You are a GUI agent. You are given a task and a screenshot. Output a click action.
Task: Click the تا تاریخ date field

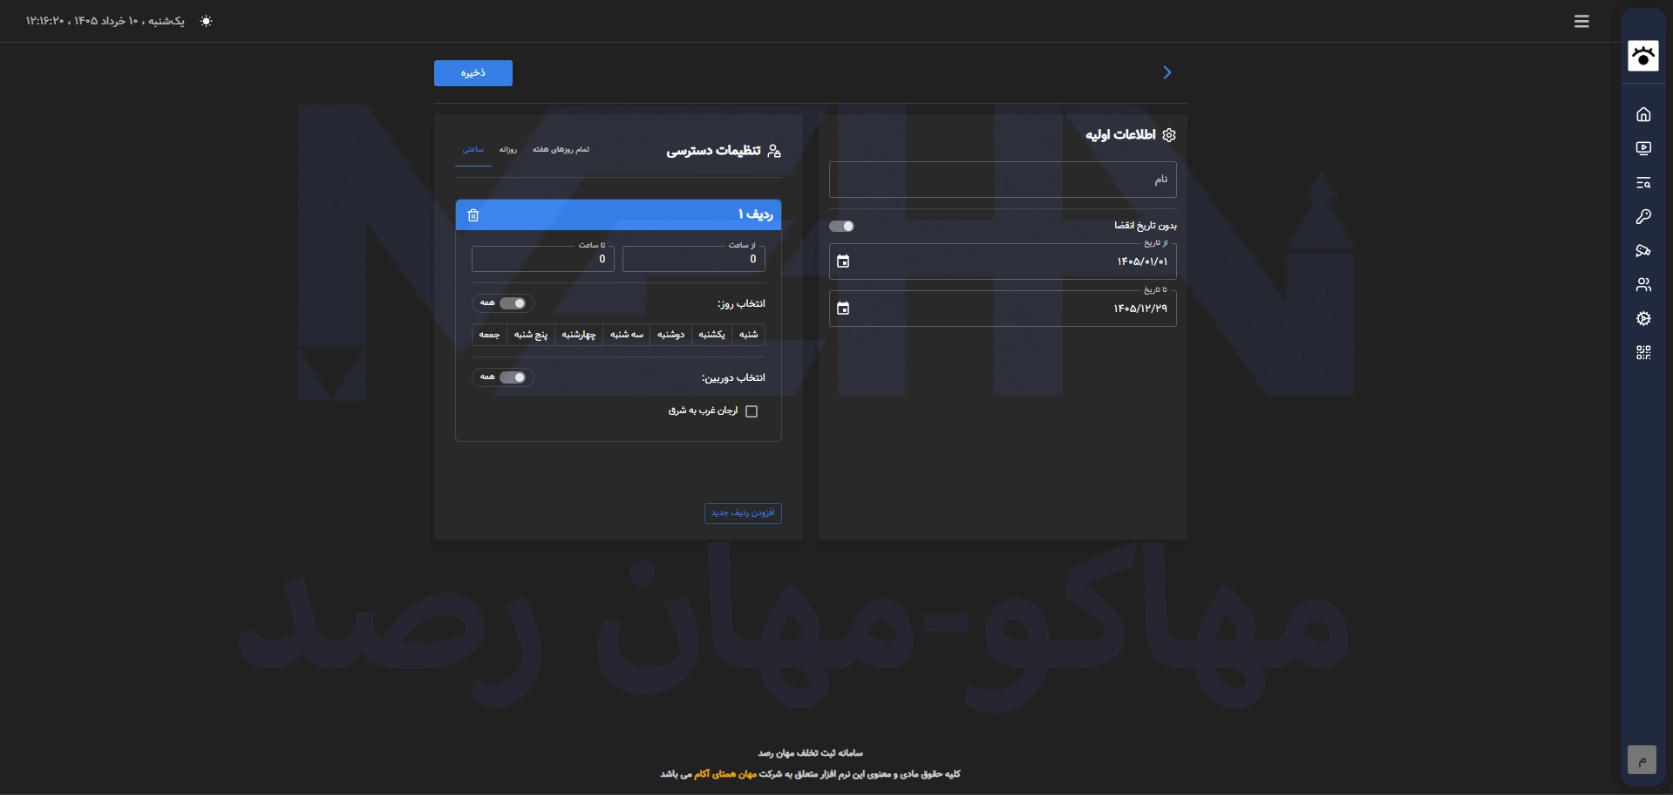(x=1003, y=309)
